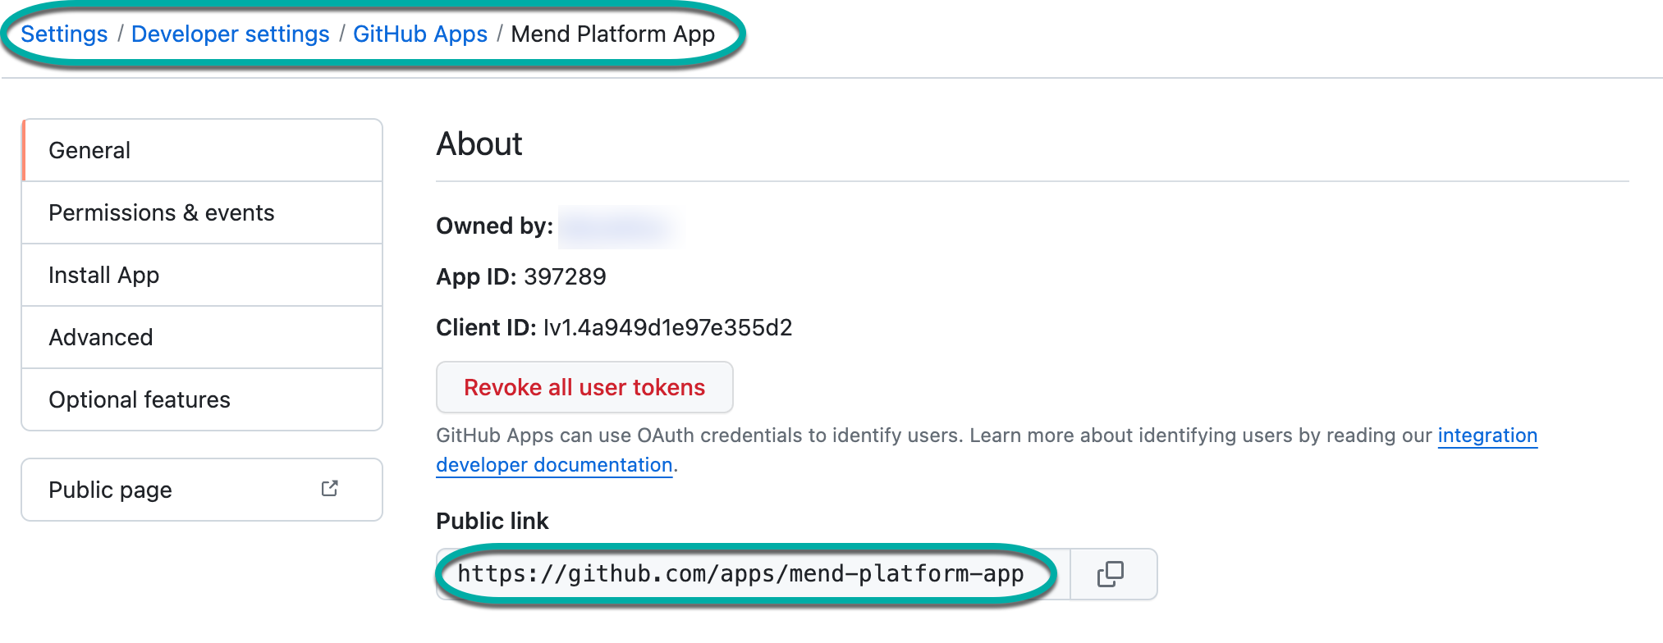Navigate to Settings in the breadcrumb
This screenshot has width=1663, height=643.
click(64, 34)
